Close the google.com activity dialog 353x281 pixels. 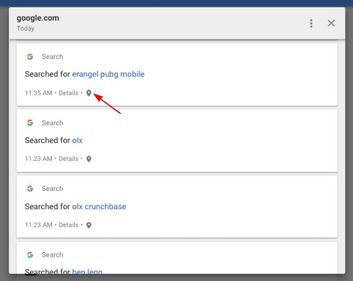[331, 23]
